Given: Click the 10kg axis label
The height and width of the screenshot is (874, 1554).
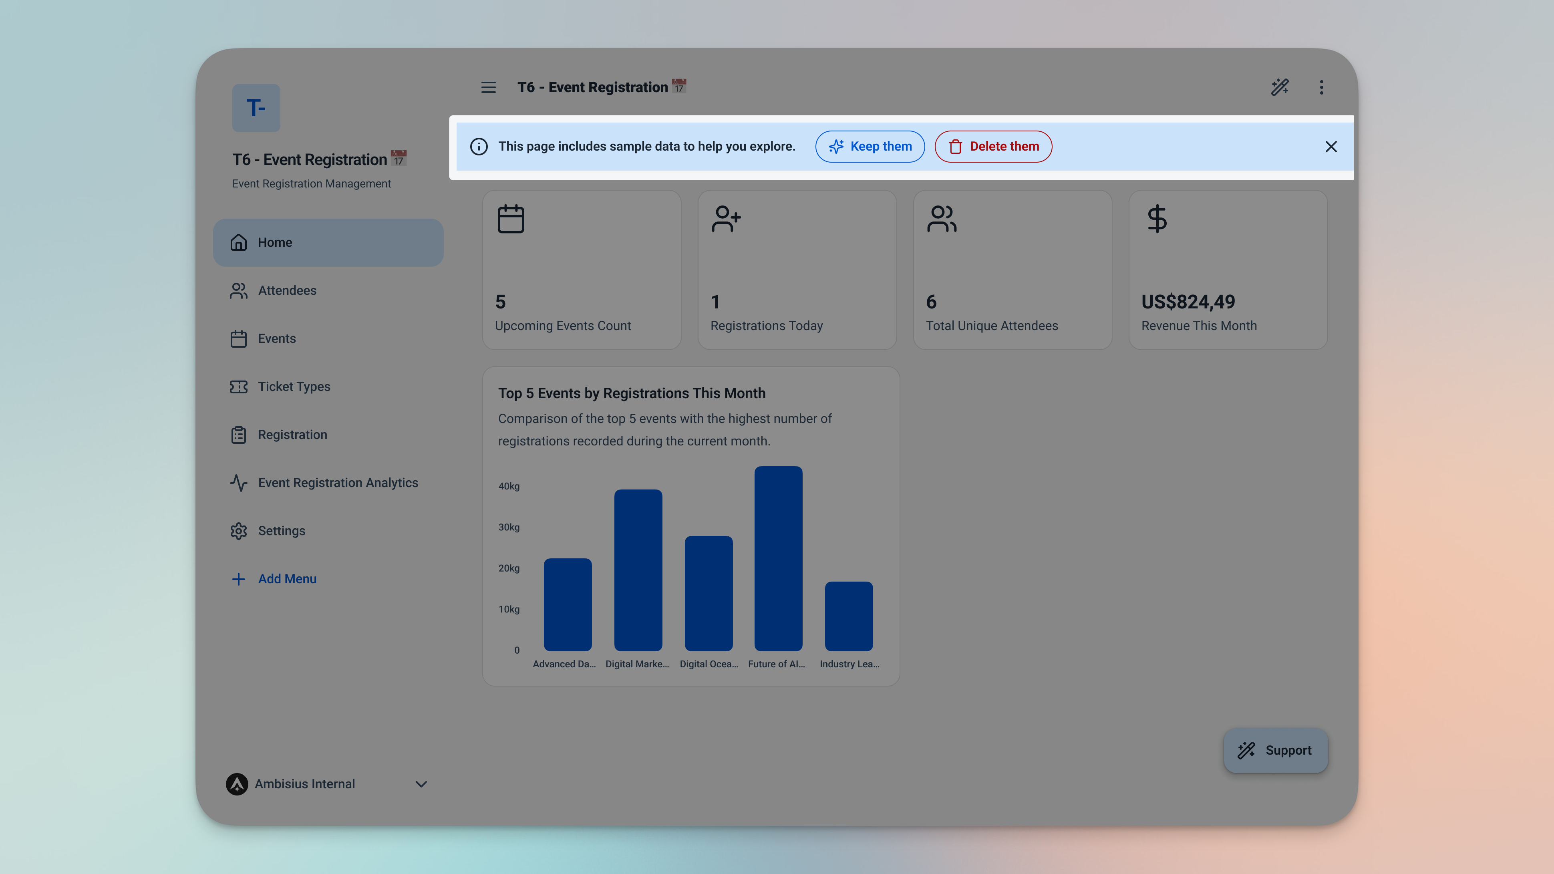Looking at the screenshot, I should 509,609.
